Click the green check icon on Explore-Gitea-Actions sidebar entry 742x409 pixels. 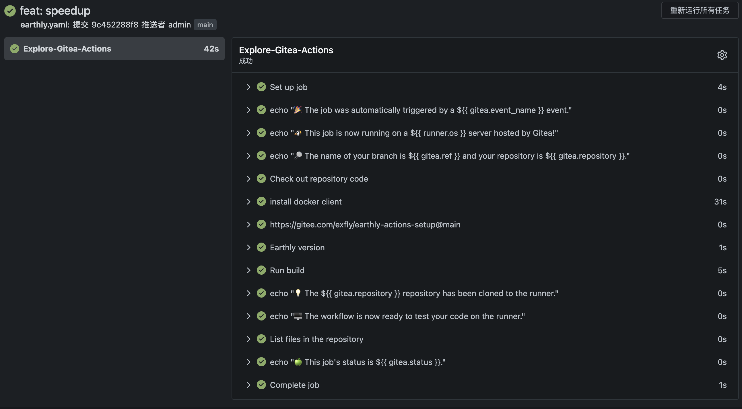tap(14, 49)
